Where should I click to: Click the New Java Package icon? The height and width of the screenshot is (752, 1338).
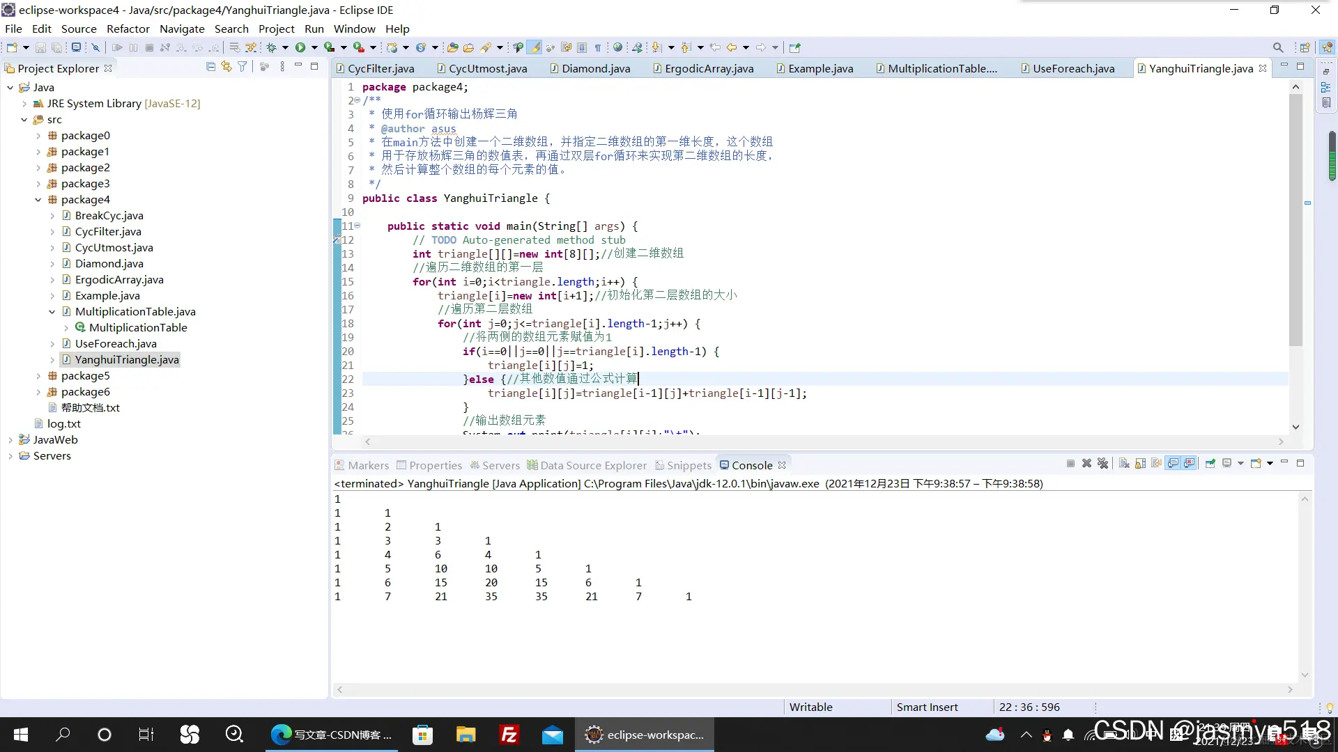pos(392,47)
